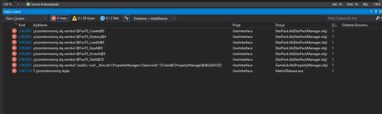The image size is (382, 114).
Task: Open the LNK2001 code link for FoxFS_LoadA@8
Action: click(x=25, y=42)
